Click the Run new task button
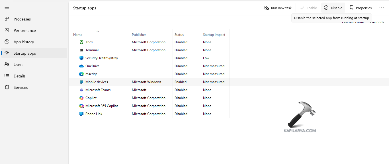389x164 pixels. (278, 8)
